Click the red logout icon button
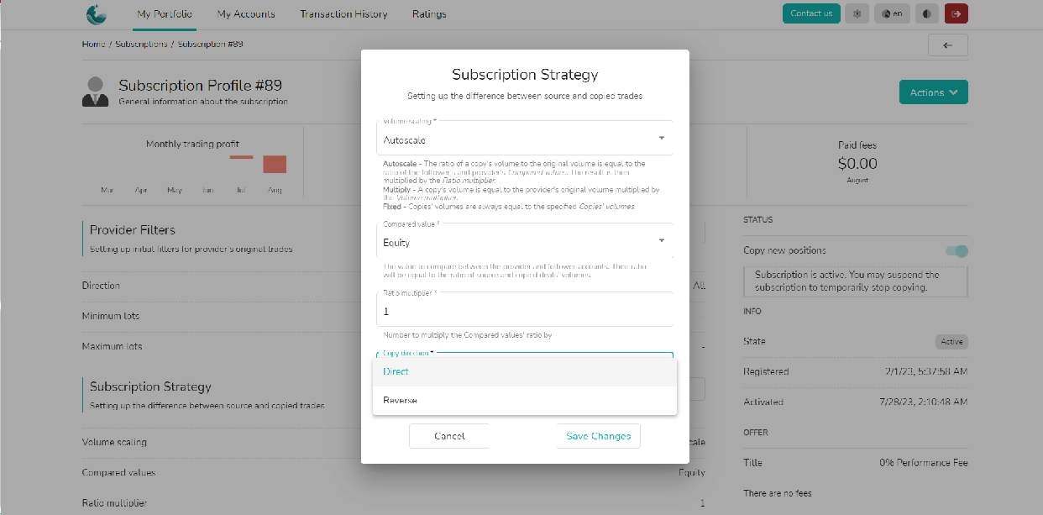This screenshot has height=515, width=1043. 956,13
